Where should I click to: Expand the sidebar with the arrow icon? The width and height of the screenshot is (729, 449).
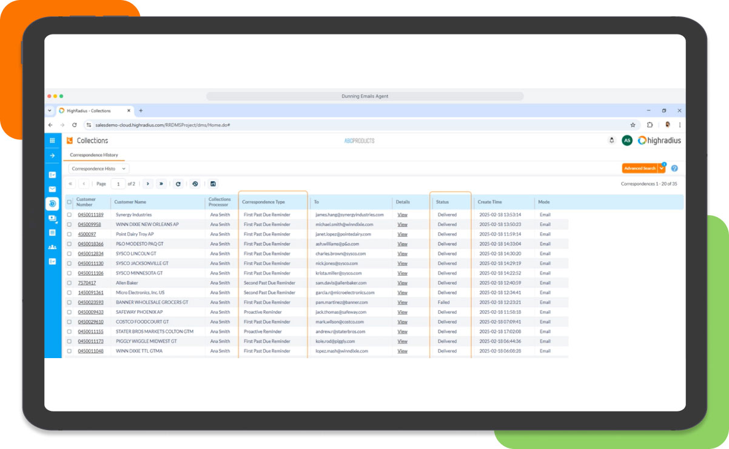point(52,156)
